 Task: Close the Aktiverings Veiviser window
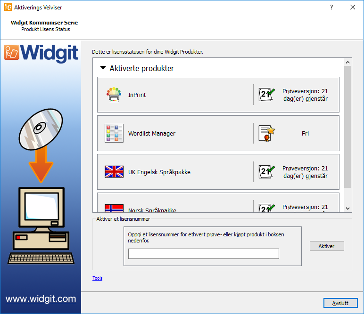tap(352, 7)
